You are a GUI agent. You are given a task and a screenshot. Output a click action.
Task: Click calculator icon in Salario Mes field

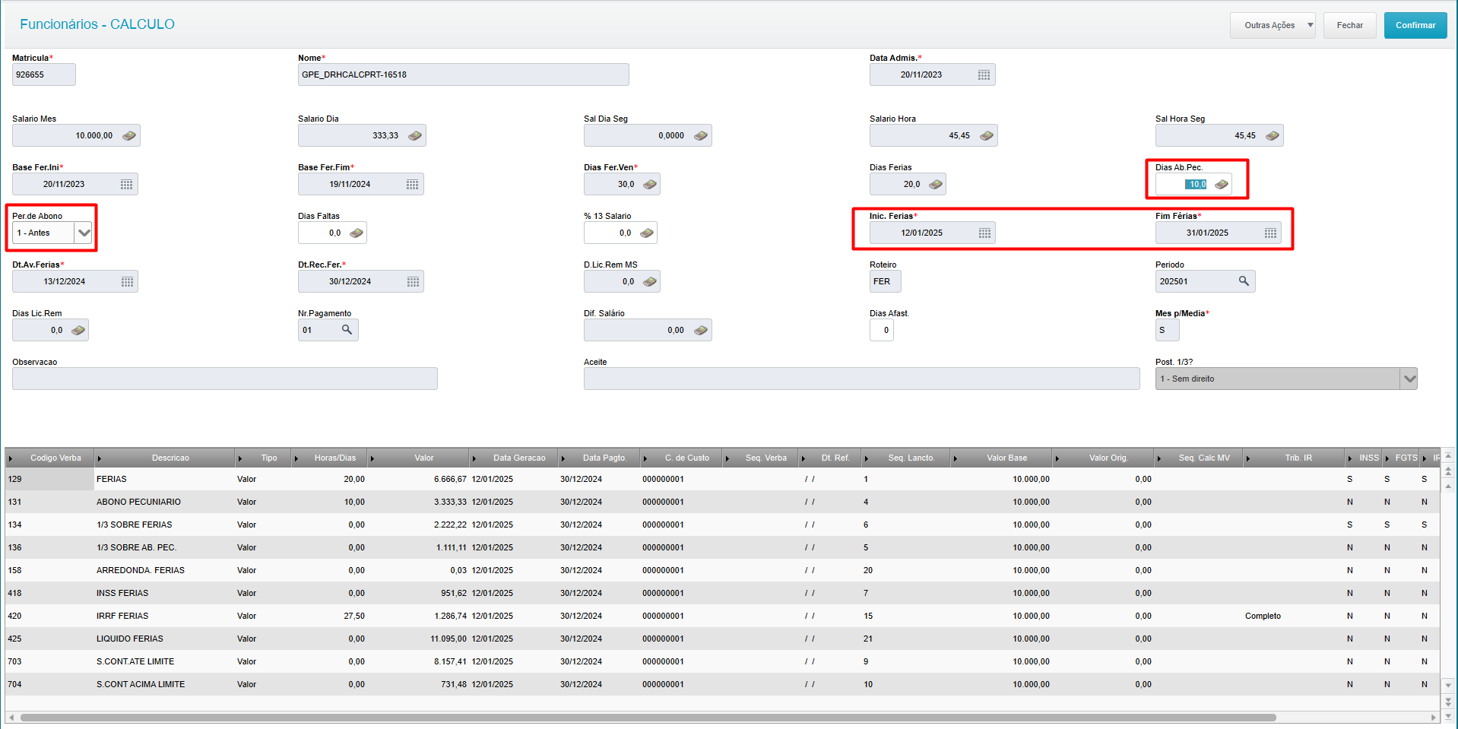coord(129,135)
